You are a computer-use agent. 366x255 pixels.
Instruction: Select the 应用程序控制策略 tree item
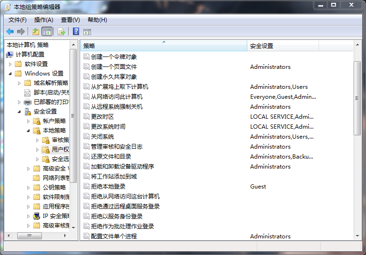click(56, 207)
